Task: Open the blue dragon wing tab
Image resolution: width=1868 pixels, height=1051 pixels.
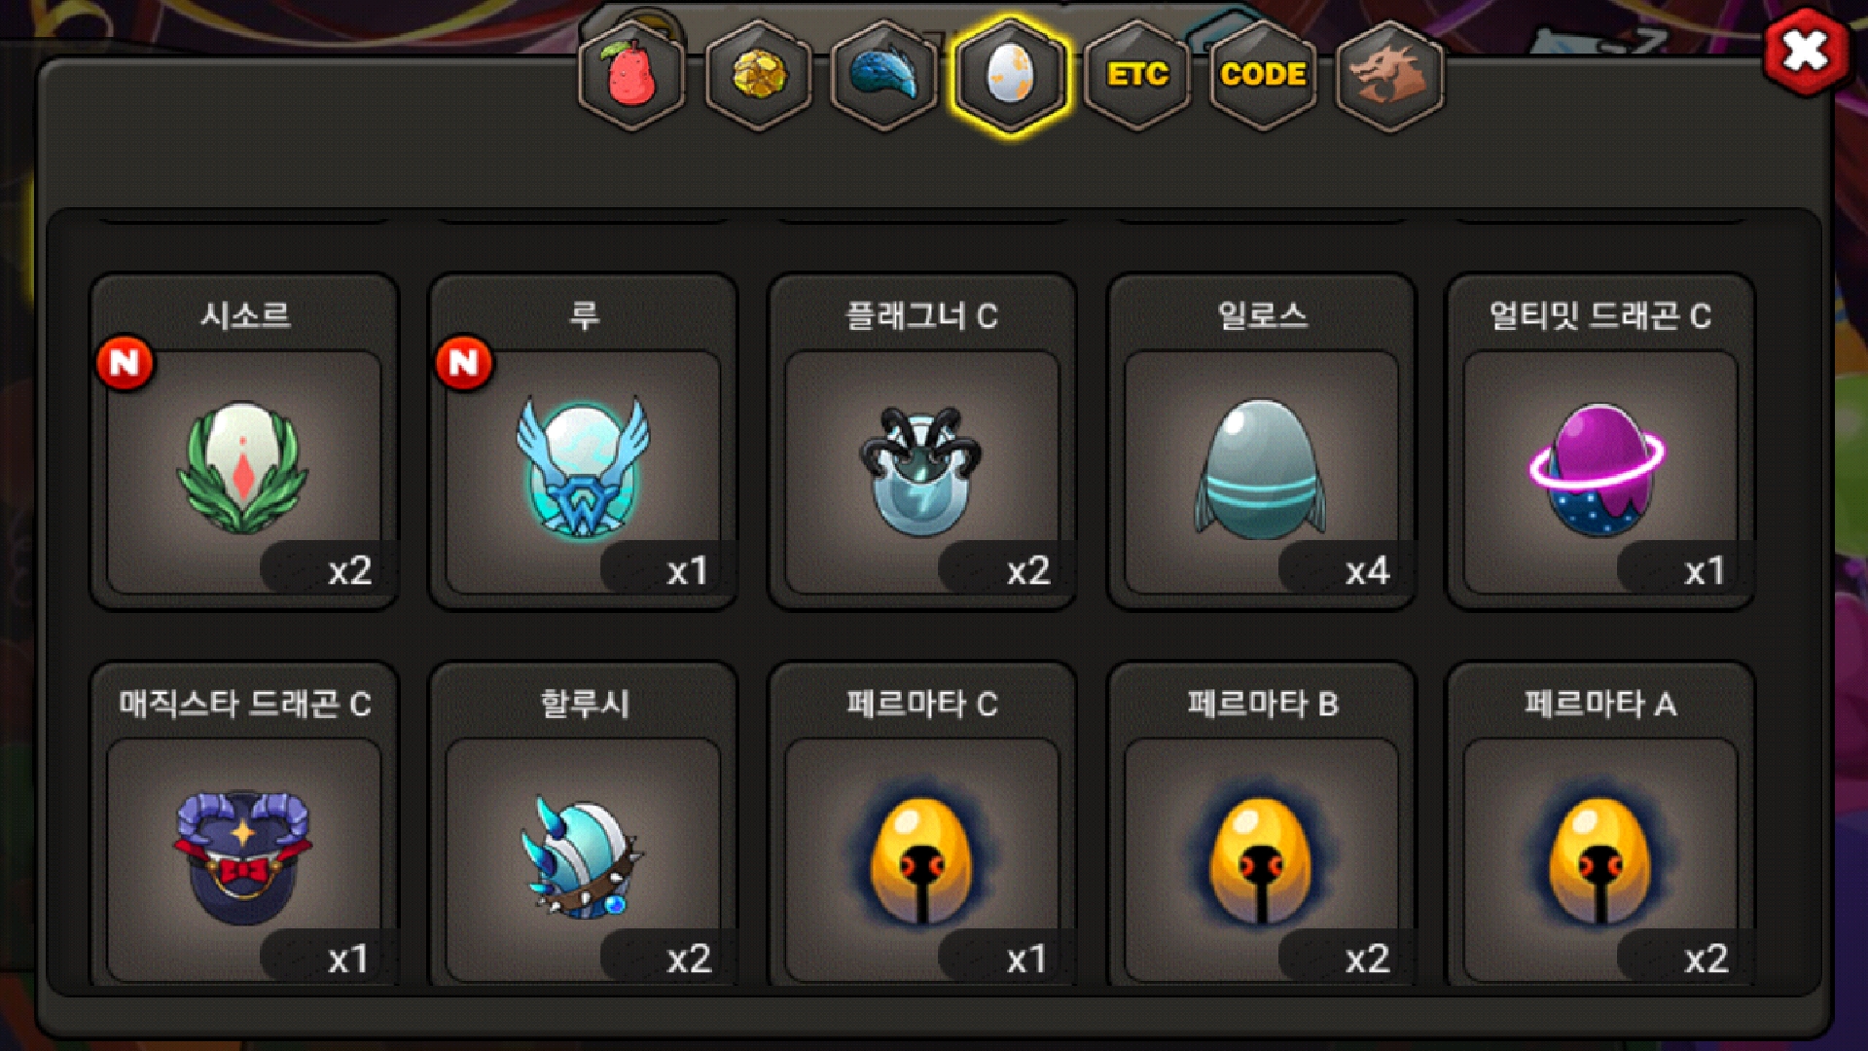Action: [884, 75]
